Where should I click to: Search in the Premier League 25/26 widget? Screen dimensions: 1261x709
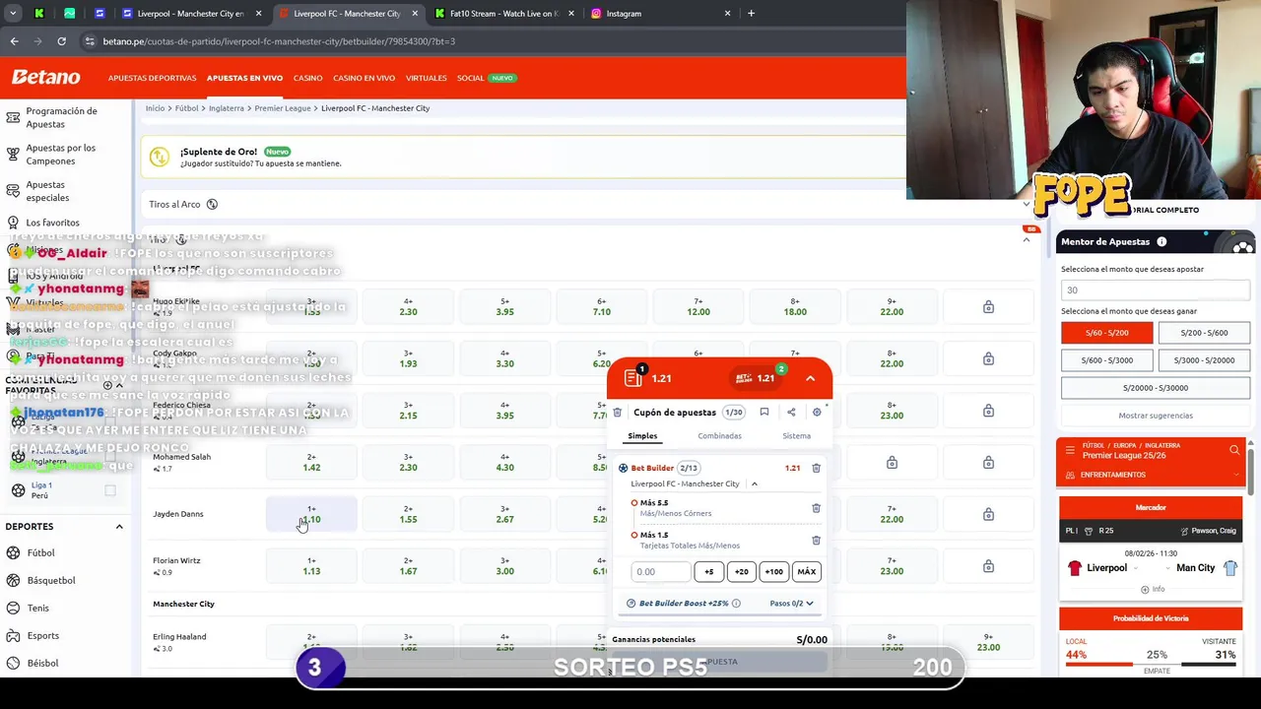click(x=1234, y=450)
